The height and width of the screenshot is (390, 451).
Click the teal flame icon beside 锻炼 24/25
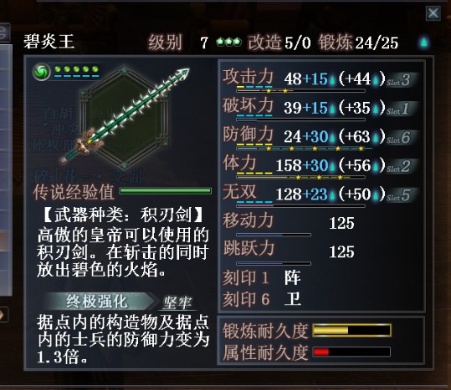pyautogui.click(x=424, y=43)
